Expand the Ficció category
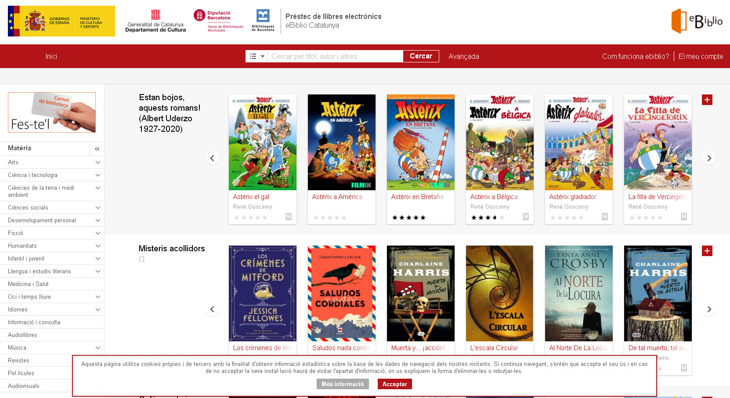This screenshot has width=730, height=398. coord(98,233)
